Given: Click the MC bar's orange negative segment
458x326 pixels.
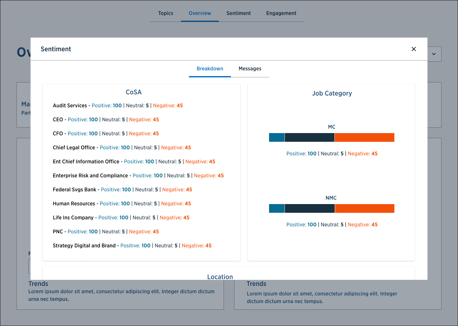Looking at the screenshot, I should [364, 138].
